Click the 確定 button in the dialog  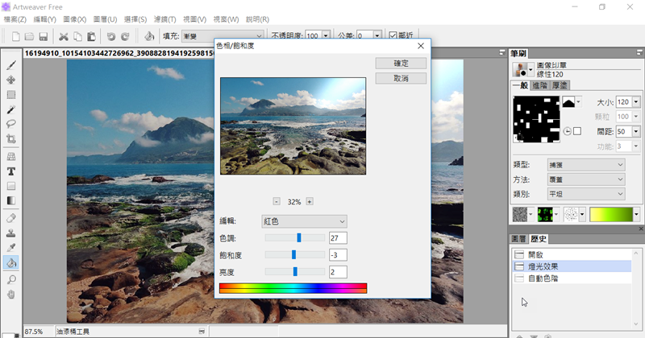400,63
